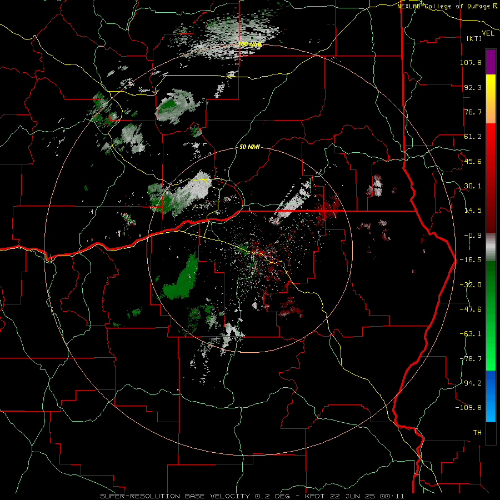Select the 14.5 velocity scale value
This screenshot has width=500, height=500.
[473, 211]
